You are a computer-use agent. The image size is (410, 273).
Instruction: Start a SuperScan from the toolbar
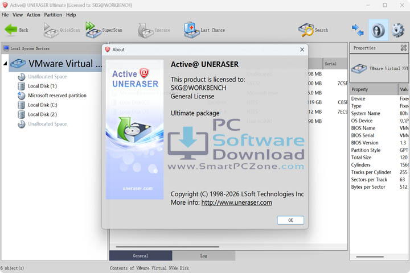click(x=104, y=30)
